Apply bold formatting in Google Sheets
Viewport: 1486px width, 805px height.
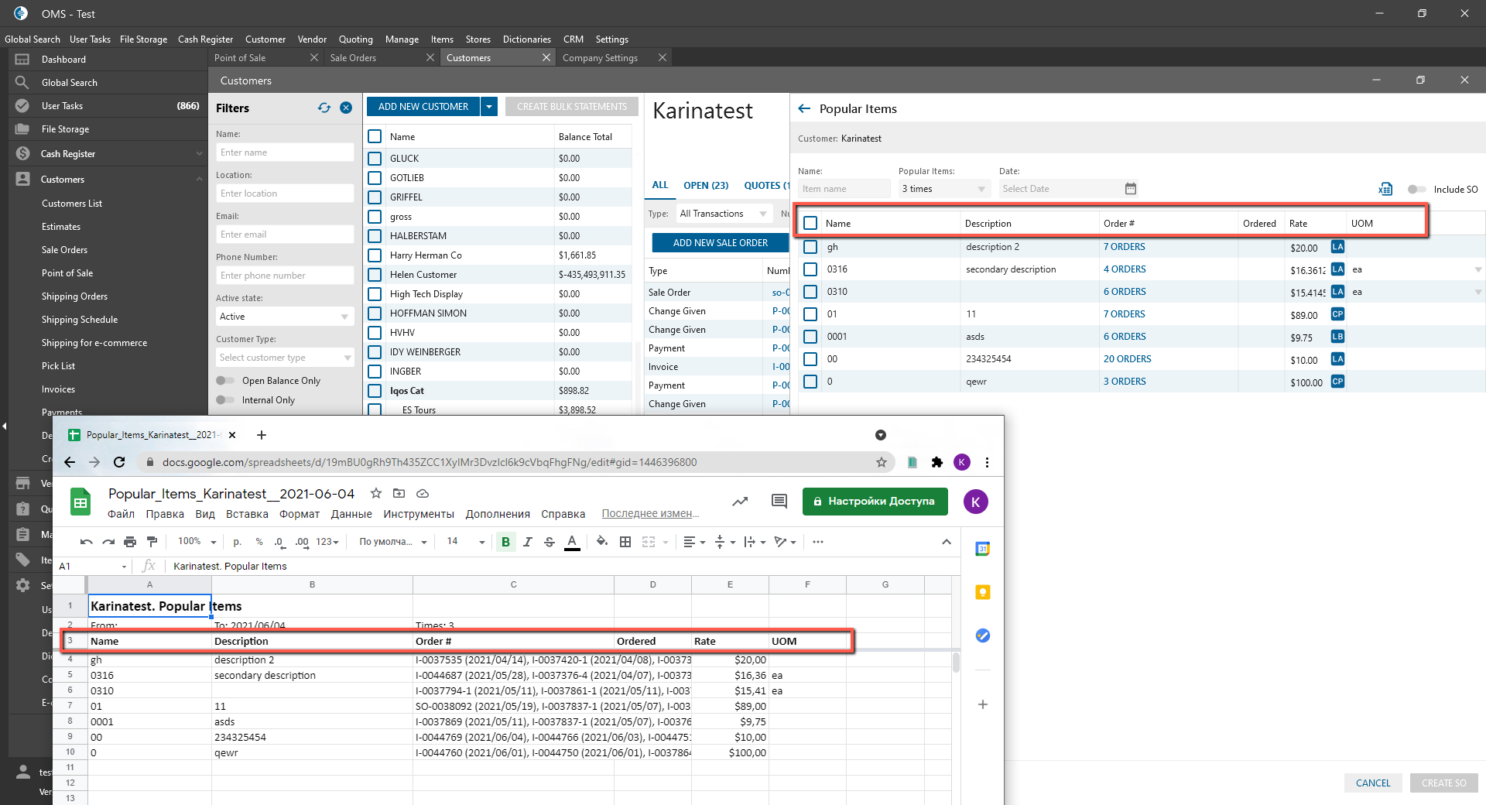click(505, 542)
